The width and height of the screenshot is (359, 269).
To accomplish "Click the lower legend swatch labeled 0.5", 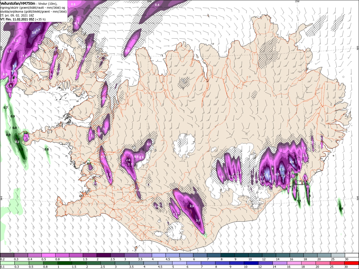I will [x=36, y=263].
